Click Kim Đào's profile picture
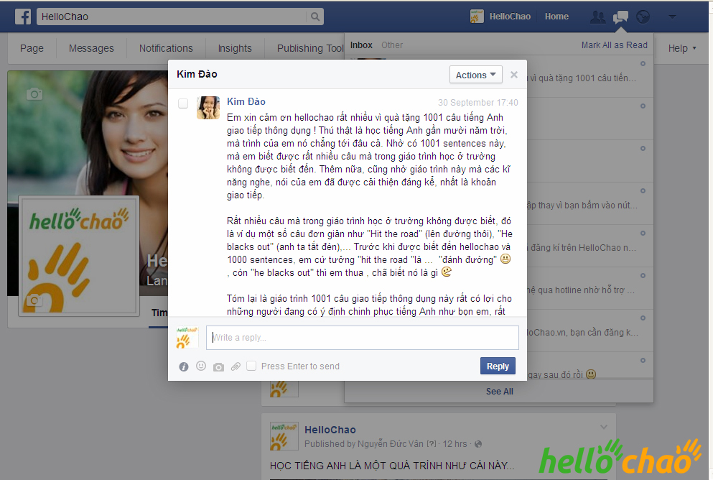 (x=208, y=107)
